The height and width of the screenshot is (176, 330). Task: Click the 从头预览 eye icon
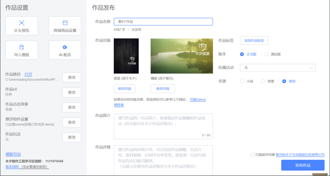click(22, 23)
